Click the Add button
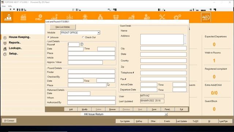The height and width of the screenshot is (132, 234). 71,109
